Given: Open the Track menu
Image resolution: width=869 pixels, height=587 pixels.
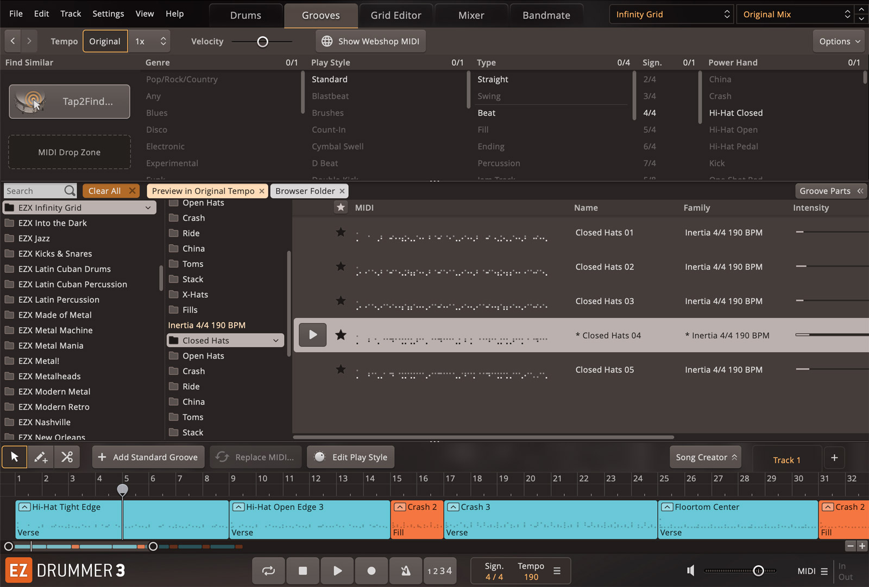Looking at the screenshot, I should (x=71, y=14).
